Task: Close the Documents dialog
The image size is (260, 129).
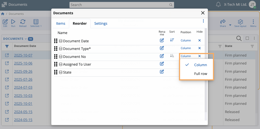Action: click(x=203, y=13)
